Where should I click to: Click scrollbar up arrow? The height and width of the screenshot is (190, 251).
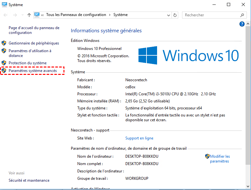click(248, 24)
